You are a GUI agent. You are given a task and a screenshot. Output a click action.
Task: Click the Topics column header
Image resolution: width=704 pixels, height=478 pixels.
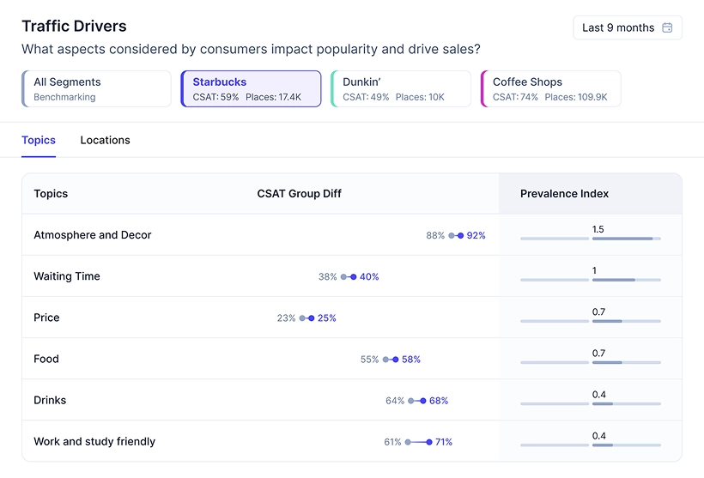(x=51, y=194)
